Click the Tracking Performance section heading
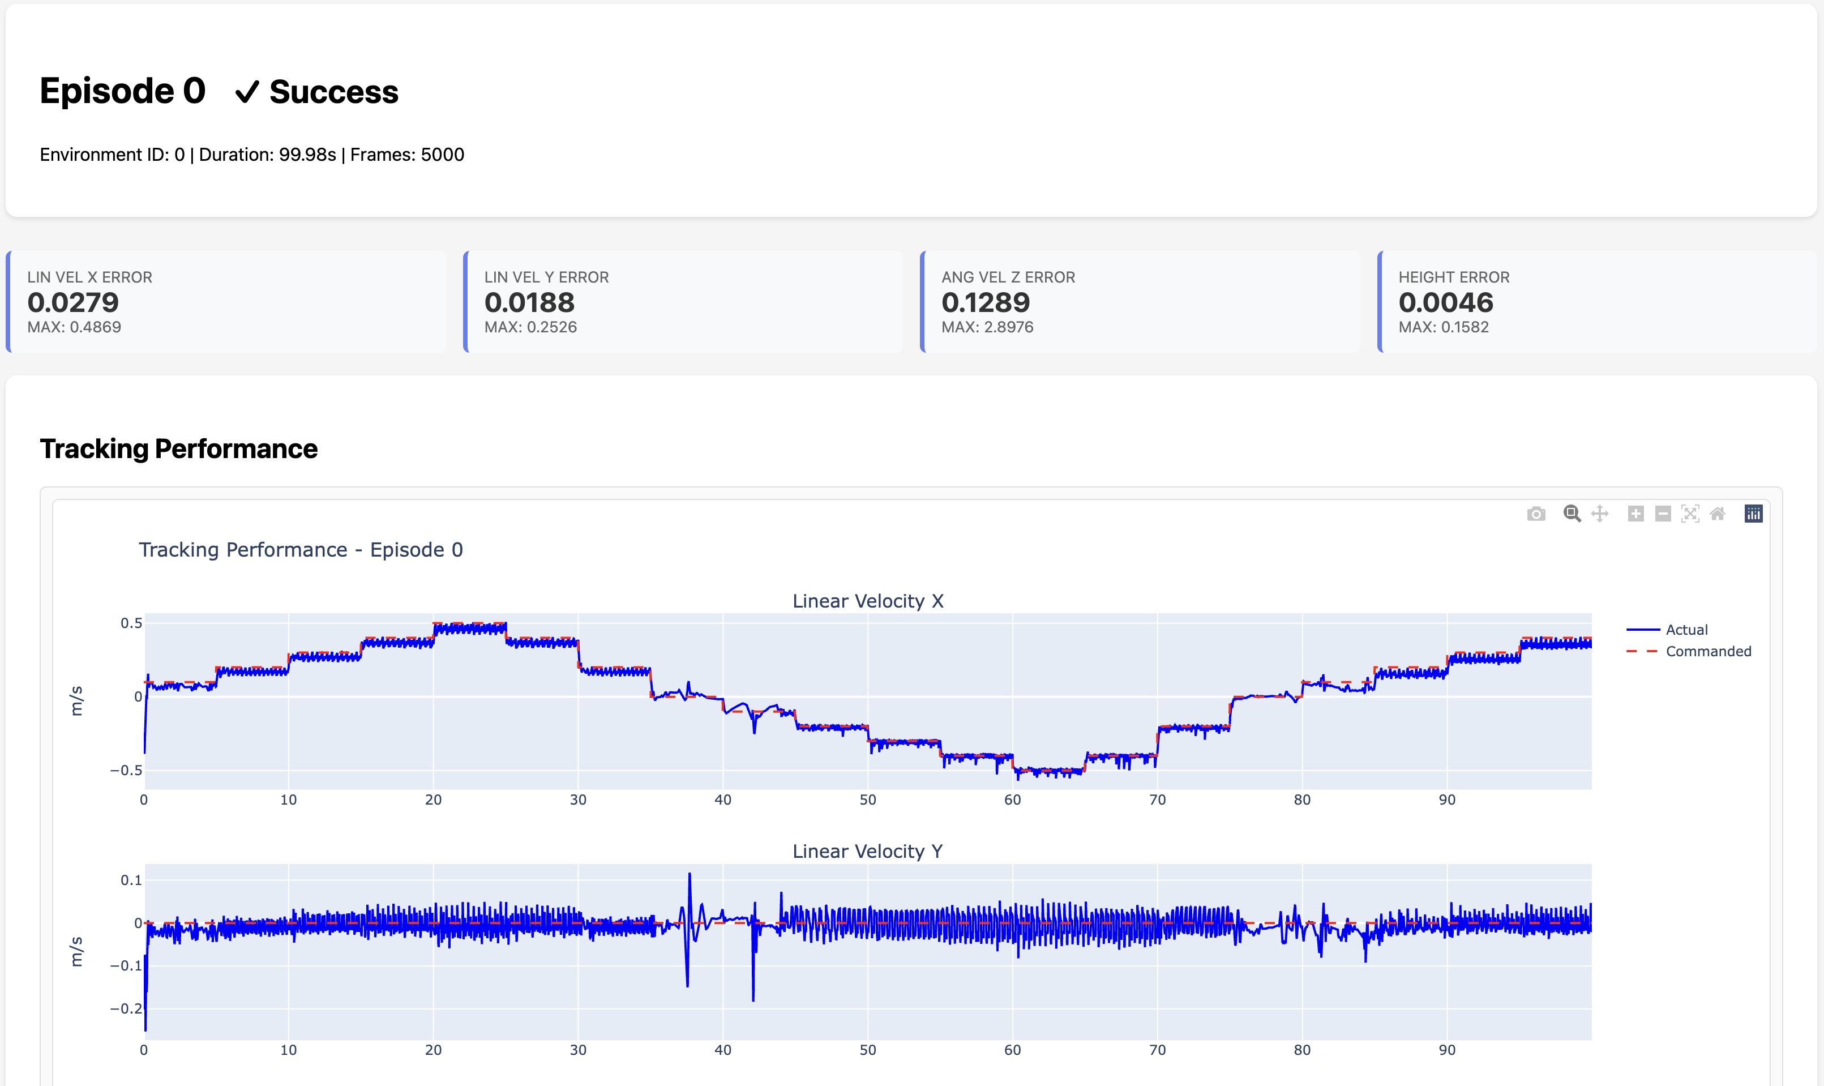Screen dimensions: 1824x1086 [178, 448]
